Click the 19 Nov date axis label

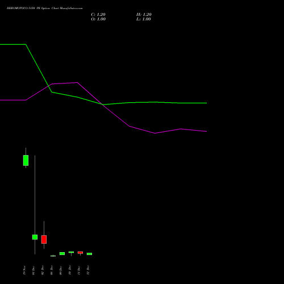(24, 270)
